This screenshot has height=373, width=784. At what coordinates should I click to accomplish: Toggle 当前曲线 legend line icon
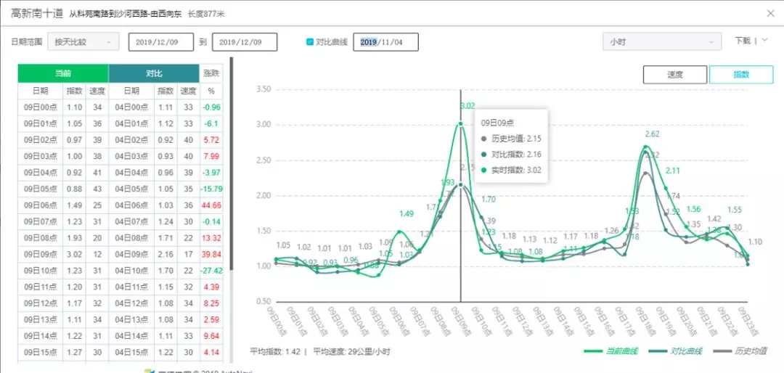596,351
